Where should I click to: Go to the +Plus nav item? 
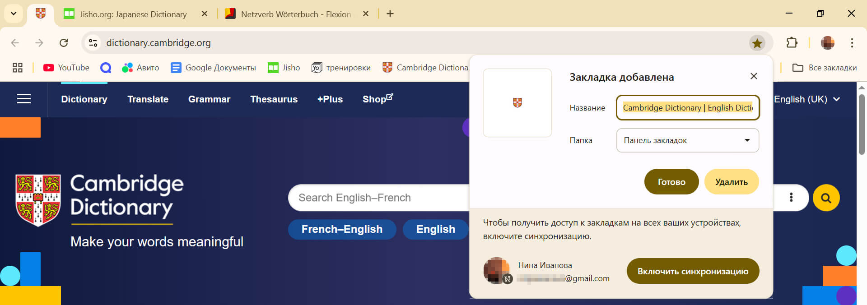click(x=330, y=99)
